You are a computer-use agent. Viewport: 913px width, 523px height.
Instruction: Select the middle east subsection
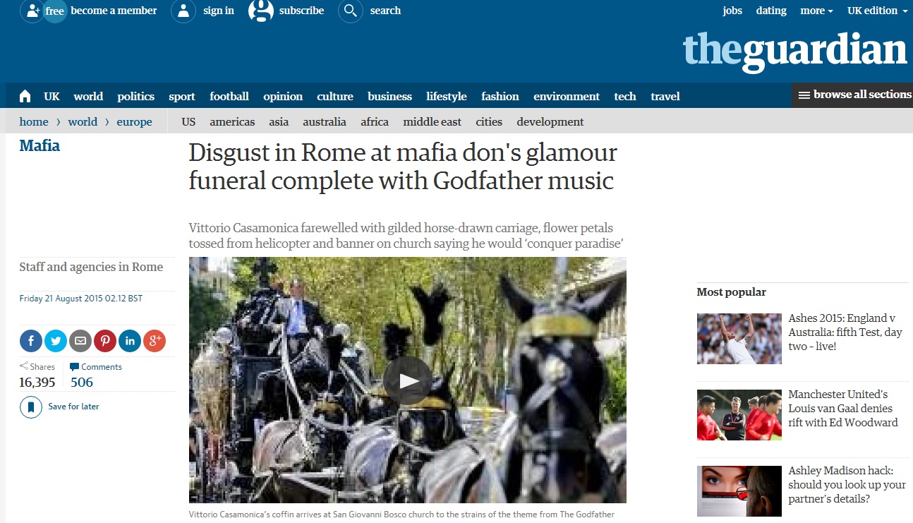coord(433,121)
